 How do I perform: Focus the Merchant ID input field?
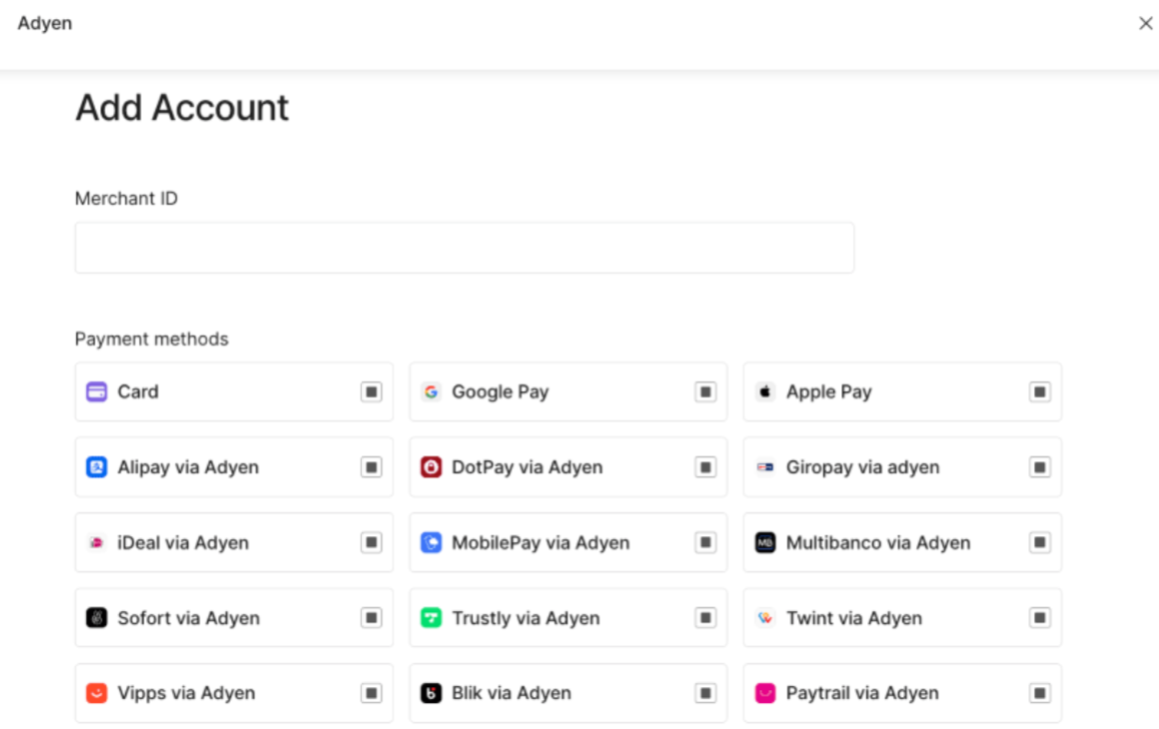pyautogui.click(x=464, y=248)
